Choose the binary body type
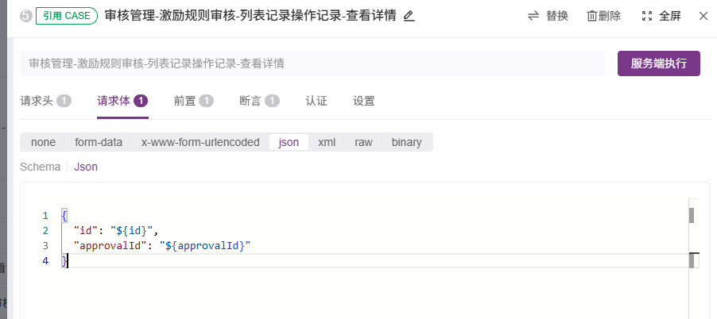The height and width of the screenshot is (319, 717). [406, 142]
